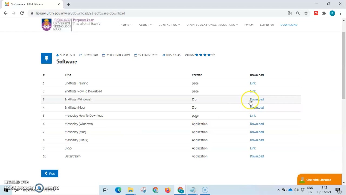Screen dimensions: 346x195
Task: Open the DOWNLOAD category link beside SUPER USER
Action: tap(91, 55)
